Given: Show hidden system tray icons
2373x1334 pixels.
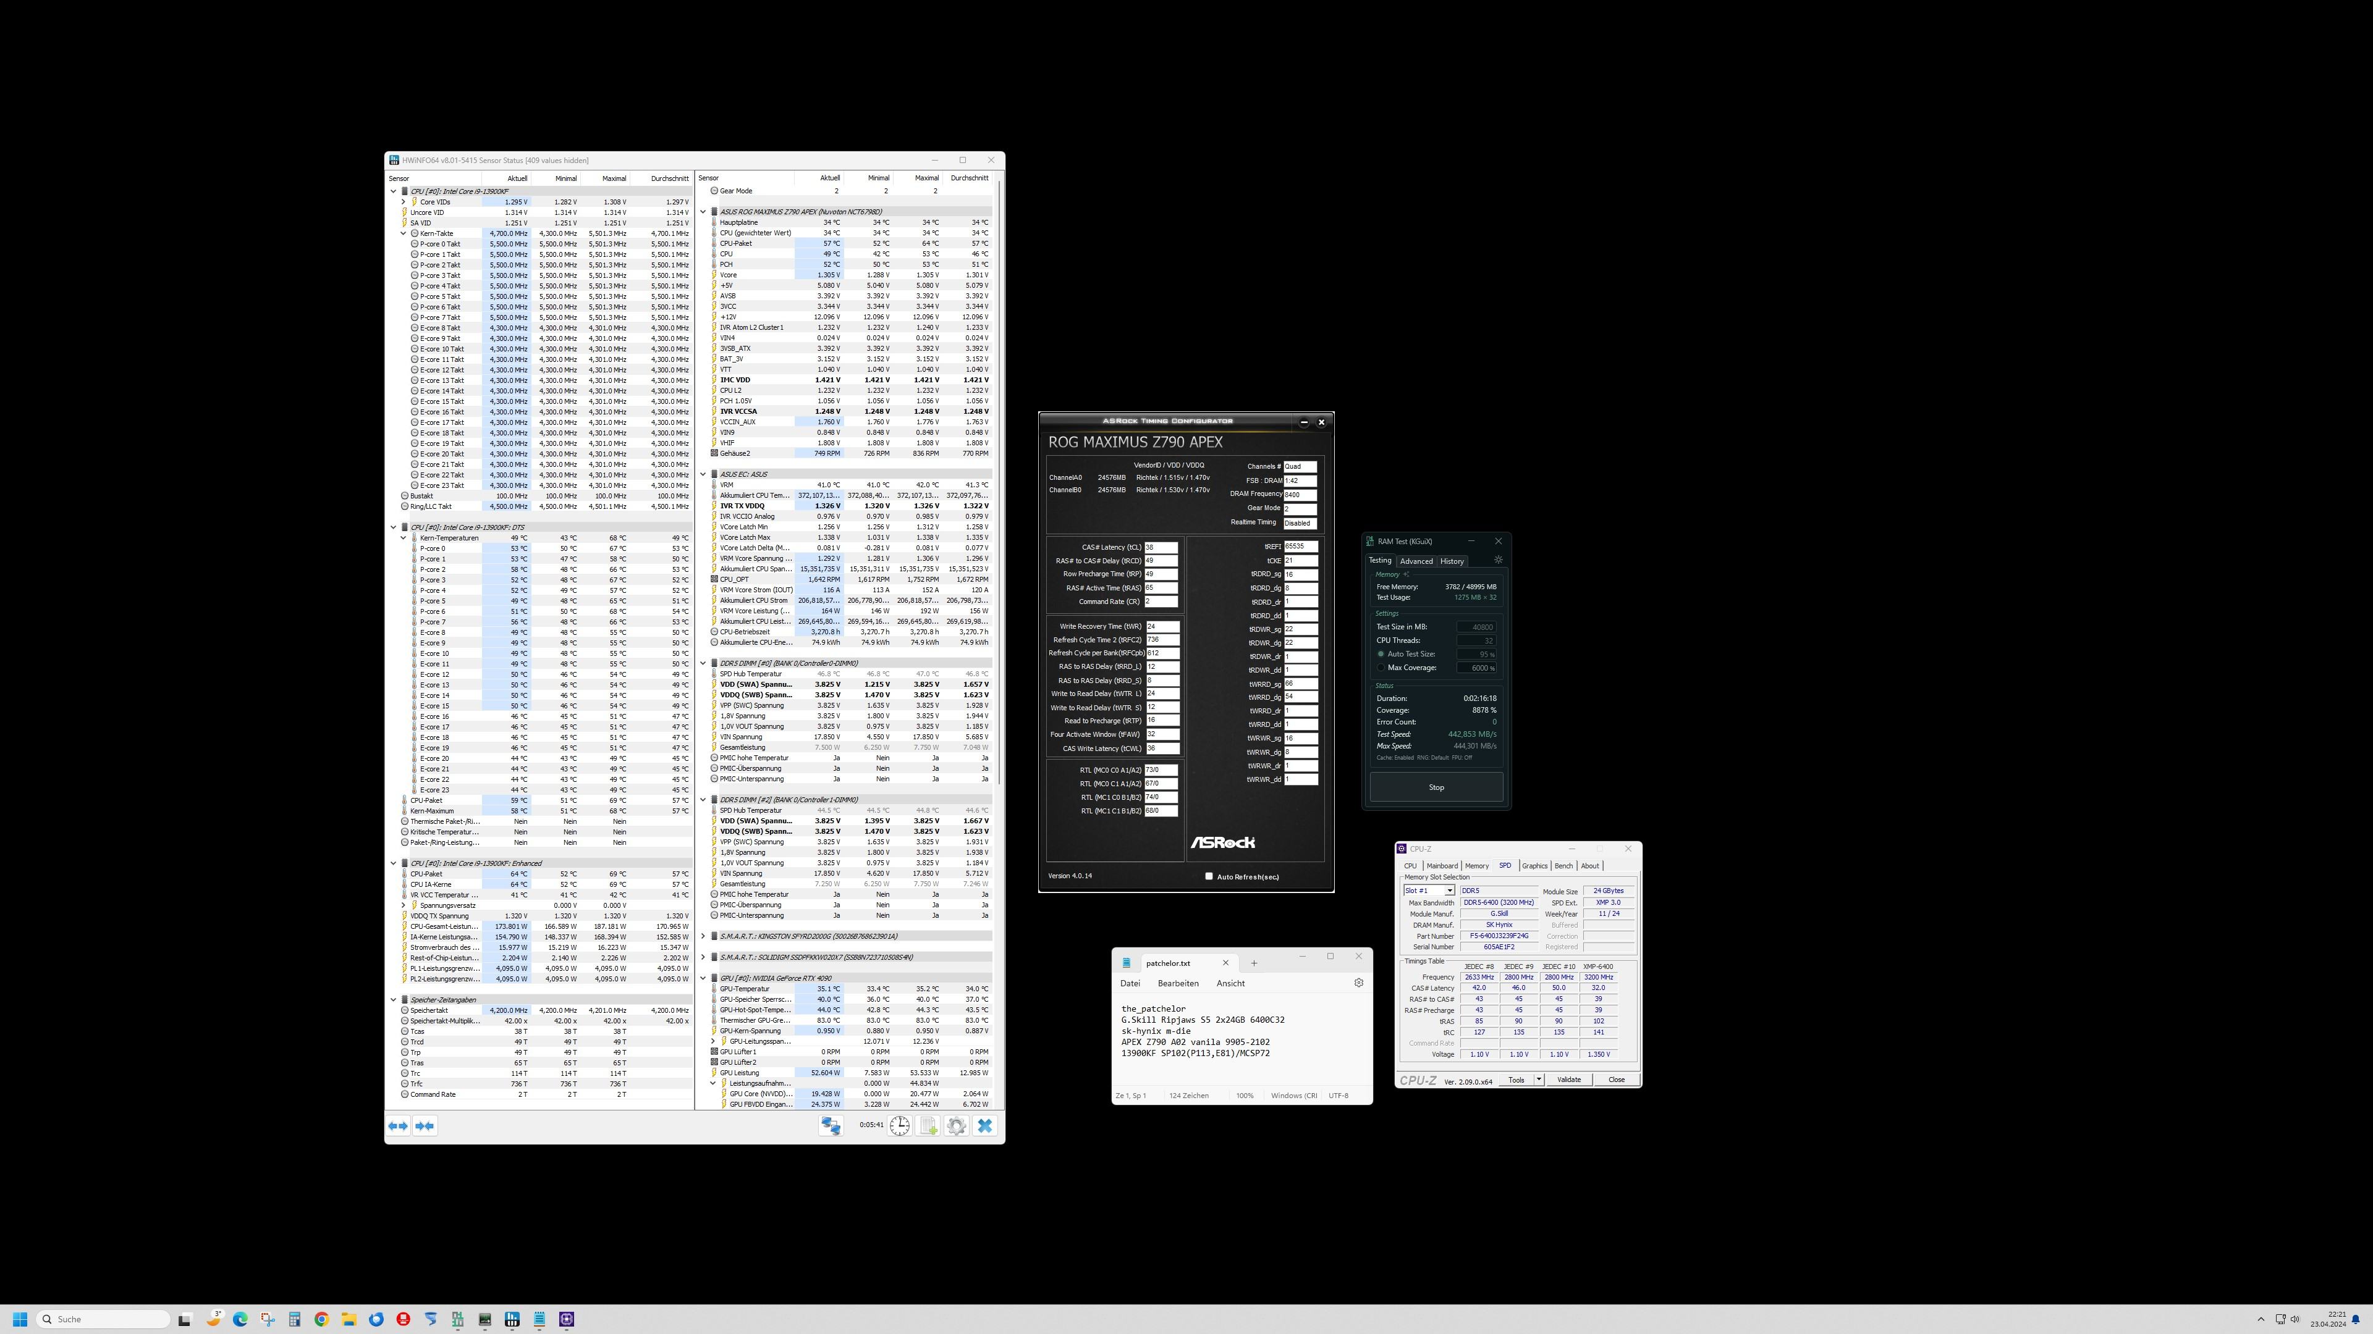Looking at the screenshot, I should click(2261, 1319).
